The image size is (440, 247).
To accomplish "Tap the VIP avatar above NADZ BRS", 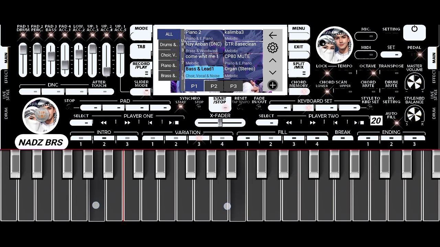I will [x=41, y=116].
